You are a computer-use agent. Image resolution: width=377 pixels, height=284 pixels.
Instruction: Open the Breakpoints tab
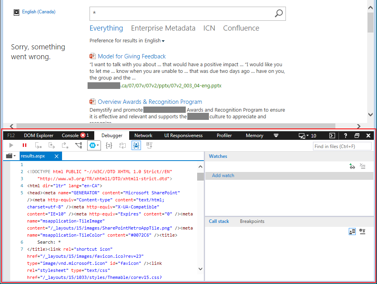click(x=252, y=221)
